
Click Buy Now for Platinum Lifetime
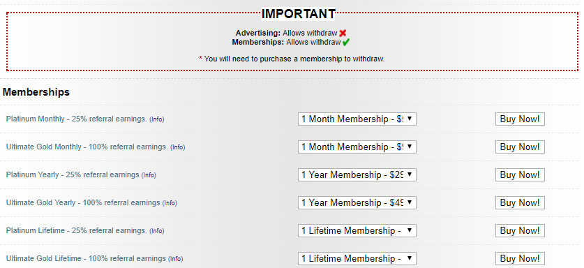click(520, 231)
